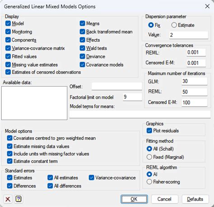The height and width of the screenshot is (207, 214).
Task: Click the Available data list box
Action: pyautogui.click(x=34, y=103)
